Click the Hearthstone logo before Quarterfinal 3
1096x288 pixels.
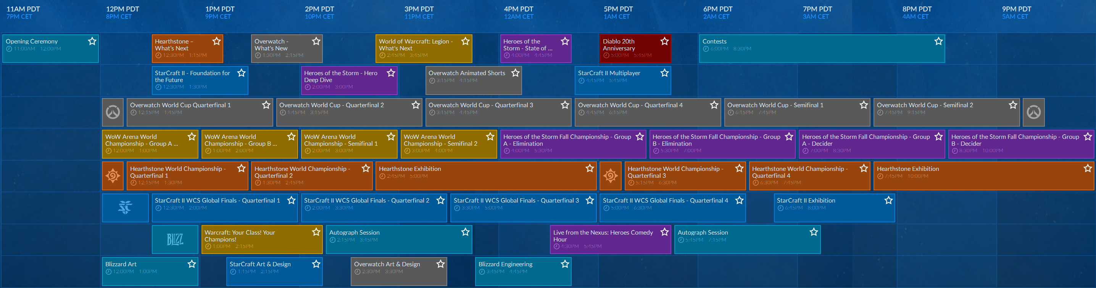point(610,176)
